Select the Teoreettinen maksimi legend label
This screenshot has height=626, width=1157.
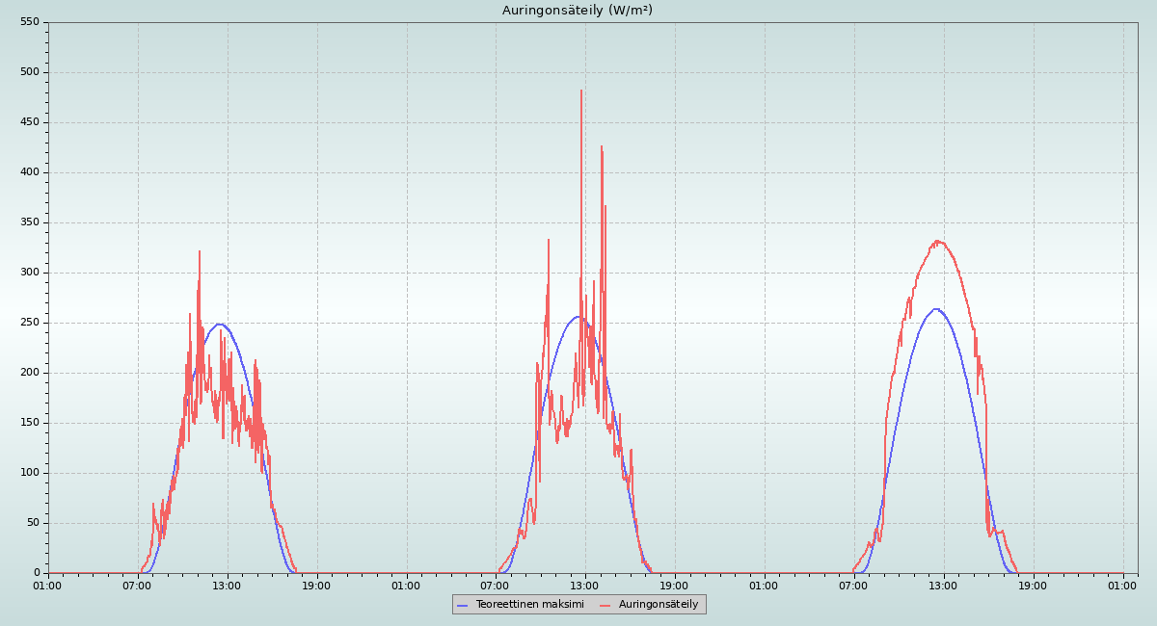(x=529, y=605)
